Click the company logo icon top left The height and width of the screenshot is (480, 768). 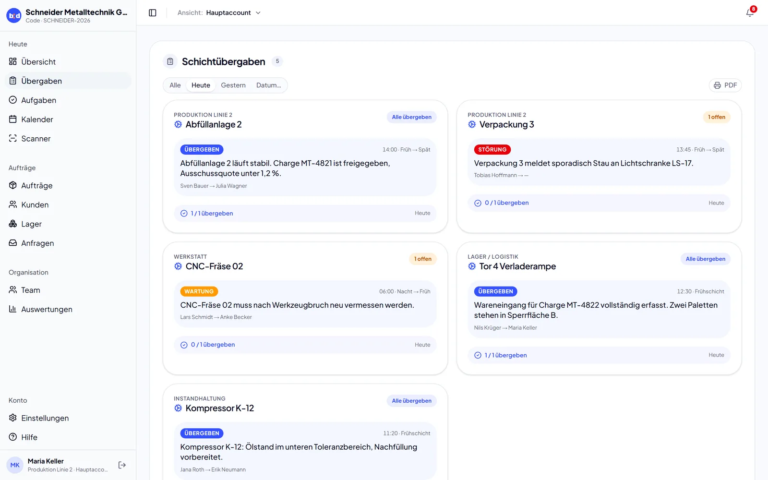click(x=14, y=16)
